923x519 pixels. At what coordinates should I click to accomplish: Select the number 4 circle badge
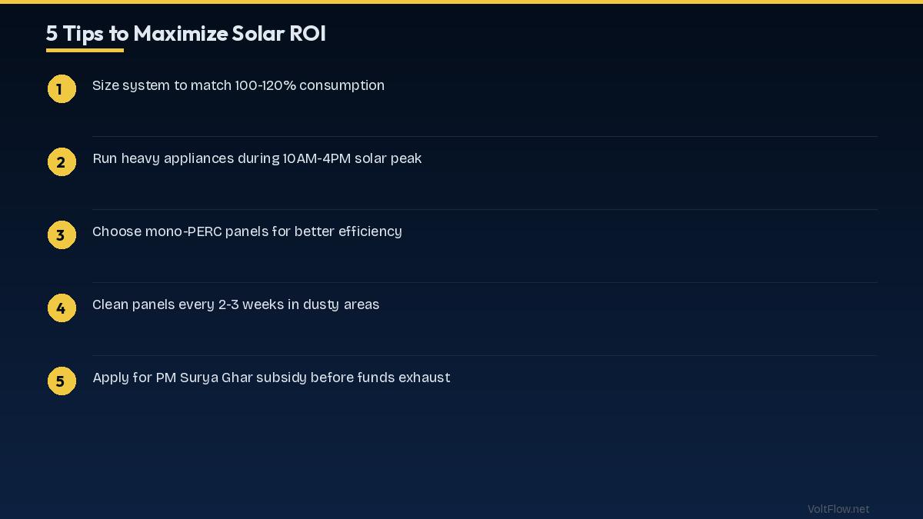point(62,308)
